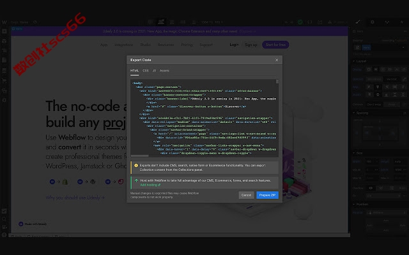Viewport: 409px width, 255px height.
Task: Follow the Add hosting link
Action: 150,185
